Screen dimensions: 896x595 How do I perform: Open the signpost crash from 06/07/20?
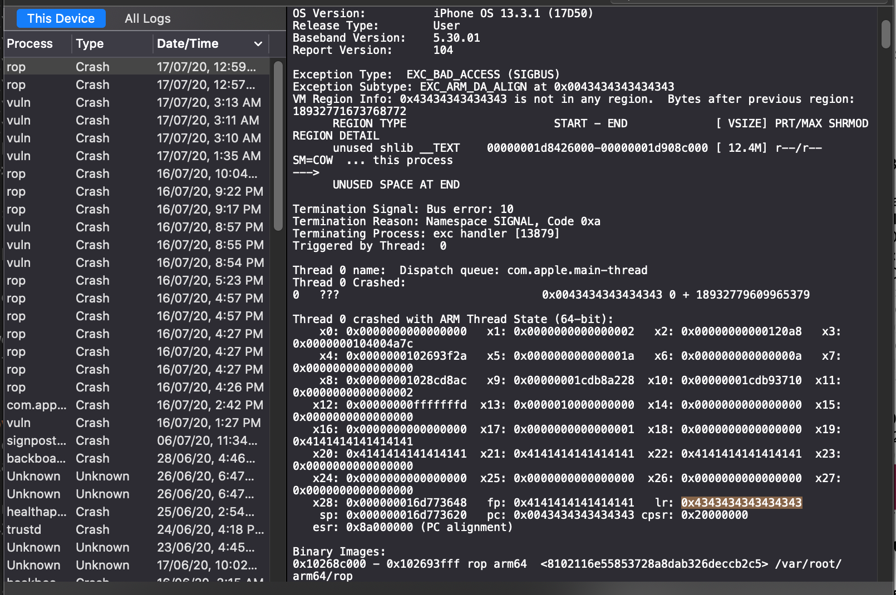pos(111,440)
